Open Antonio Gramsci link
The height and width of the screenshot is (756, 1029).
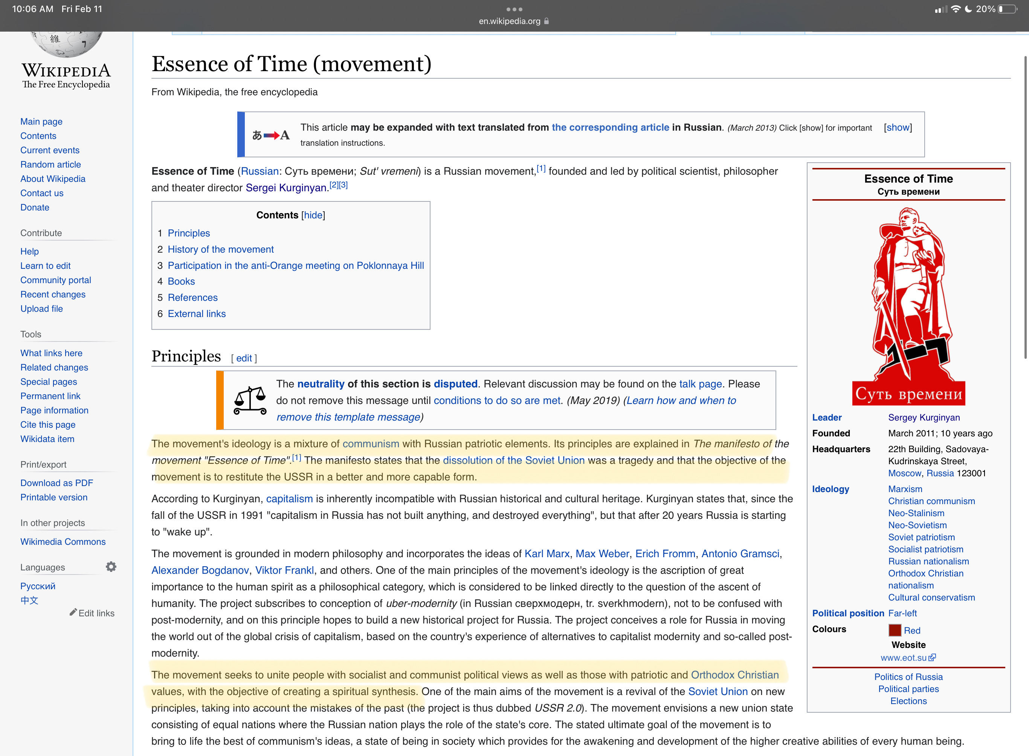[740, 554]
